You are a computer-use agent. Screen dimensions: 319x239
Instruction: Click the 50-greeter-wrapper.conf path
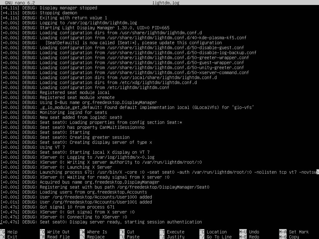tap(178, 58)
